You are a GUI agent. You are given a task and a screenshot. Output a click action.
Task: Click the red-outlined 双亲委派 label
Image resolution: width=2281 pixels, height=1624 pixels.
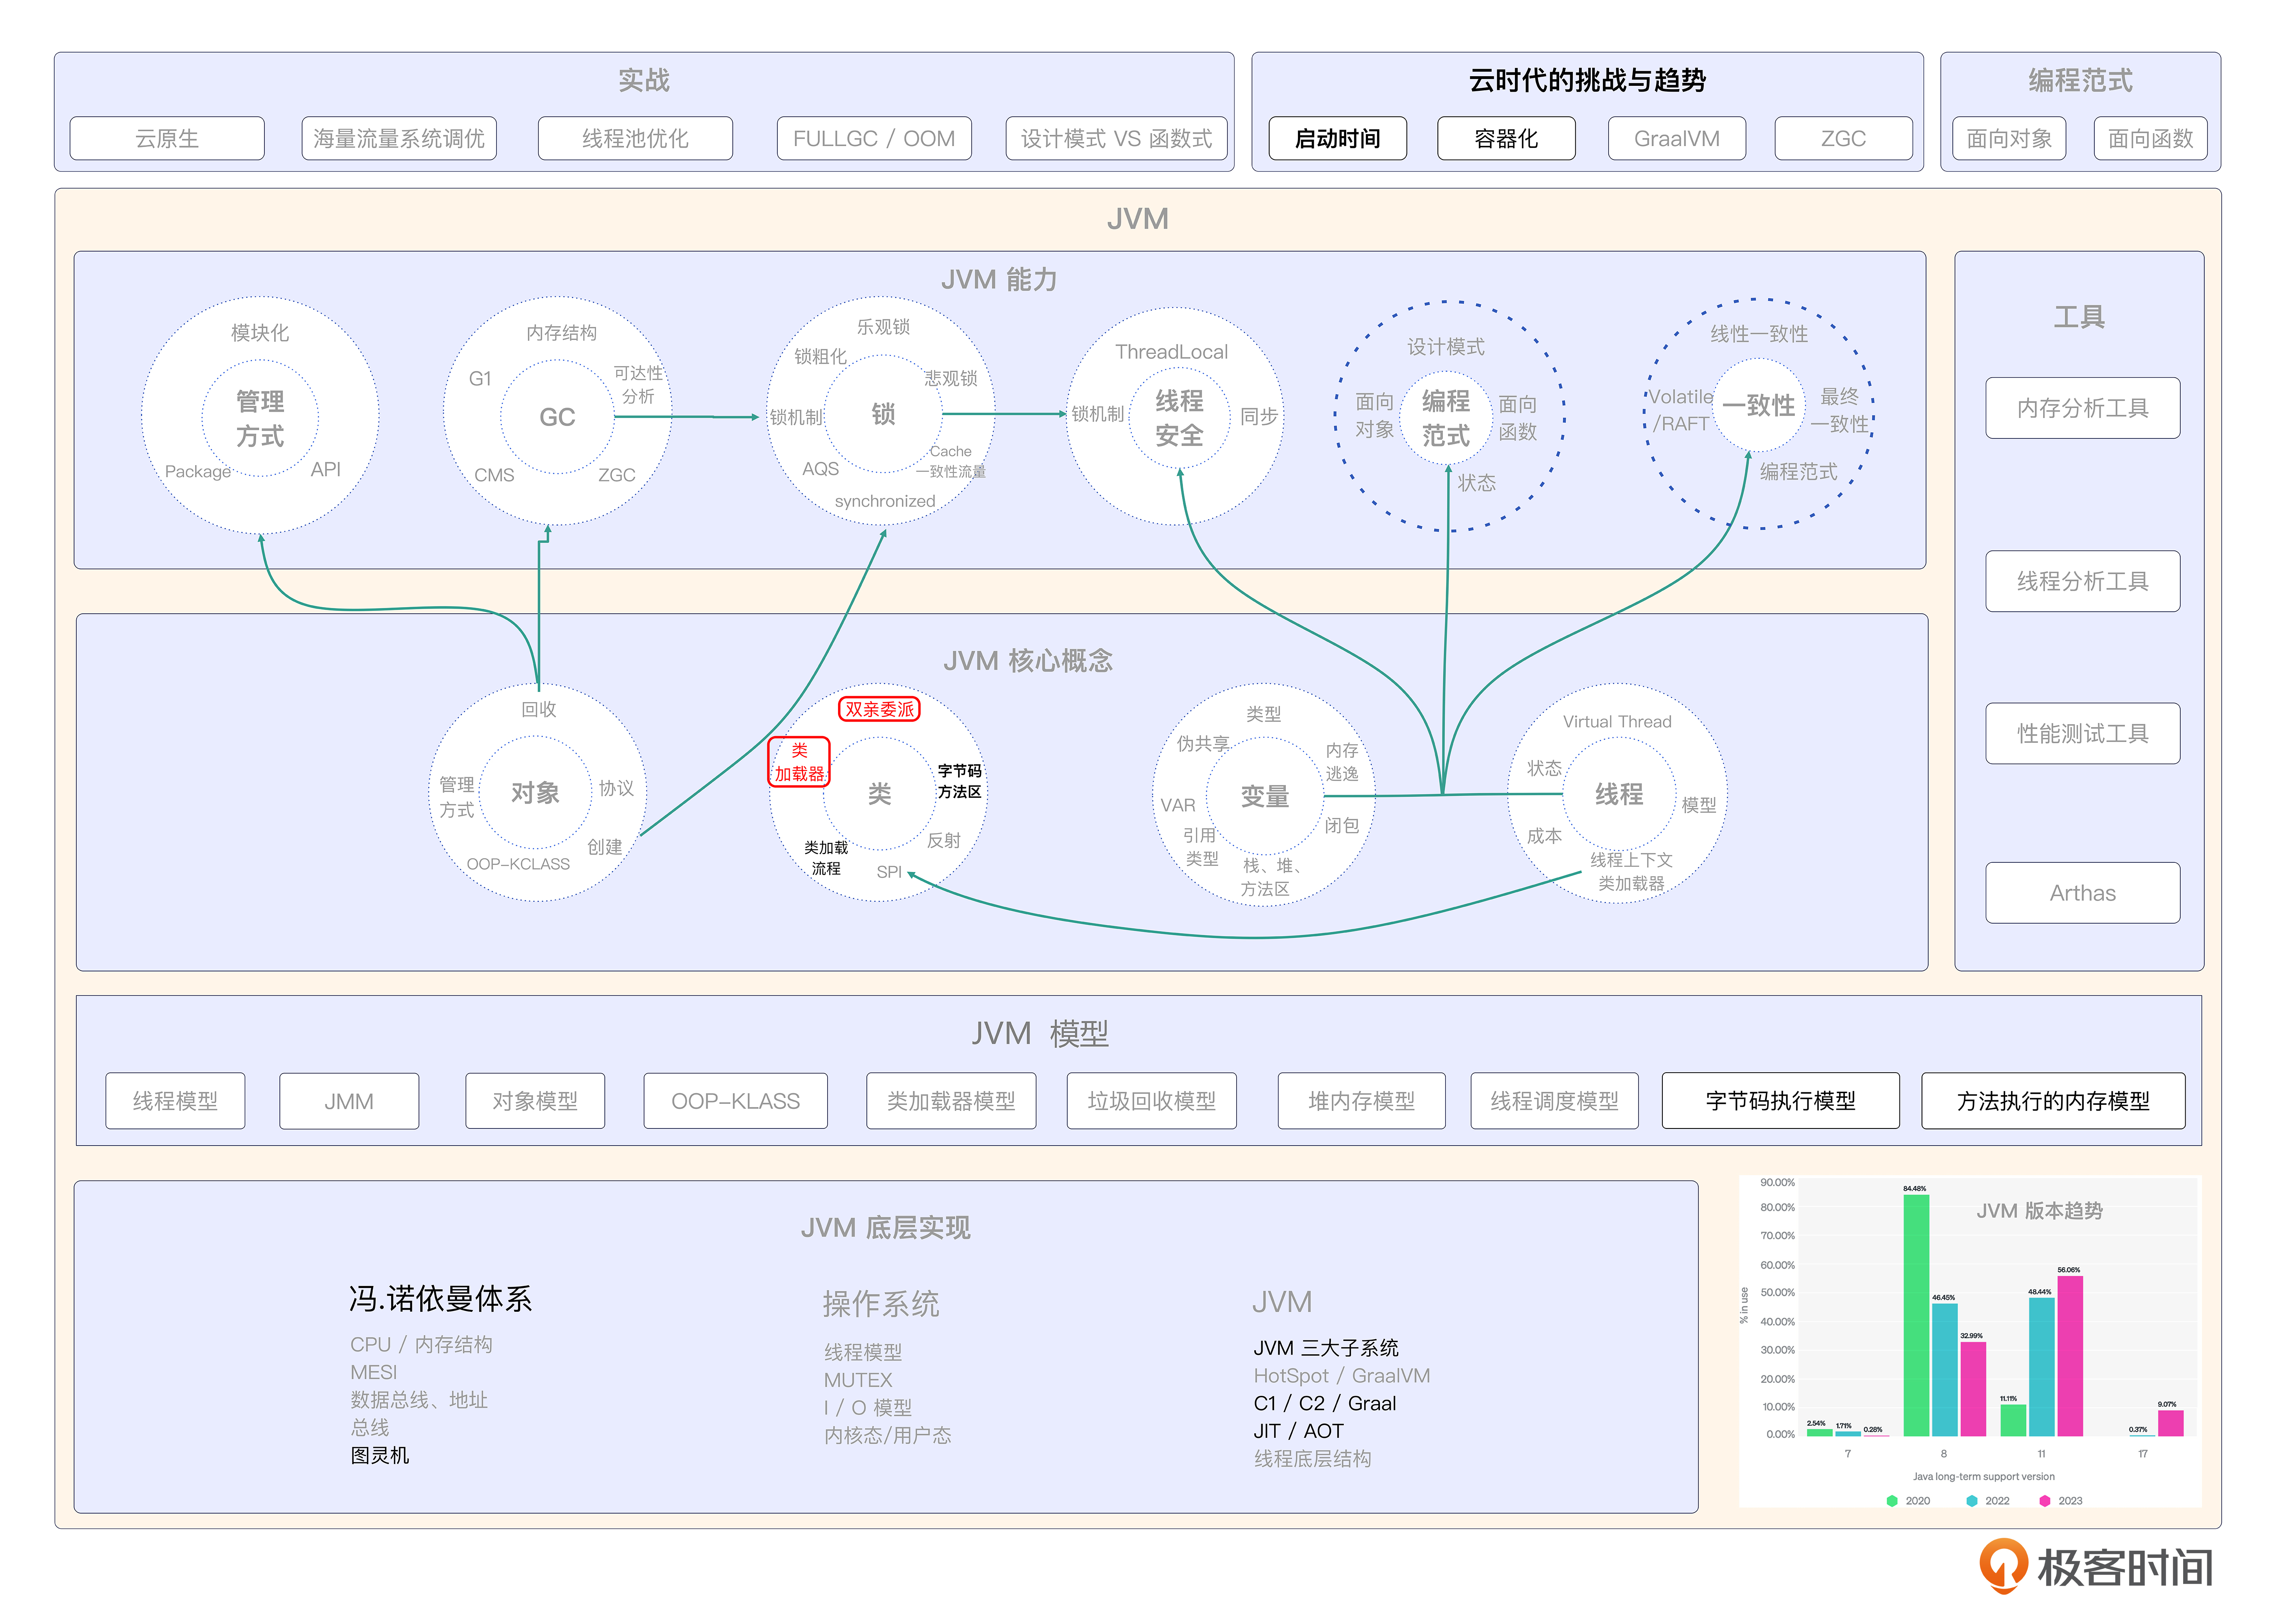[x=878, y=709]
